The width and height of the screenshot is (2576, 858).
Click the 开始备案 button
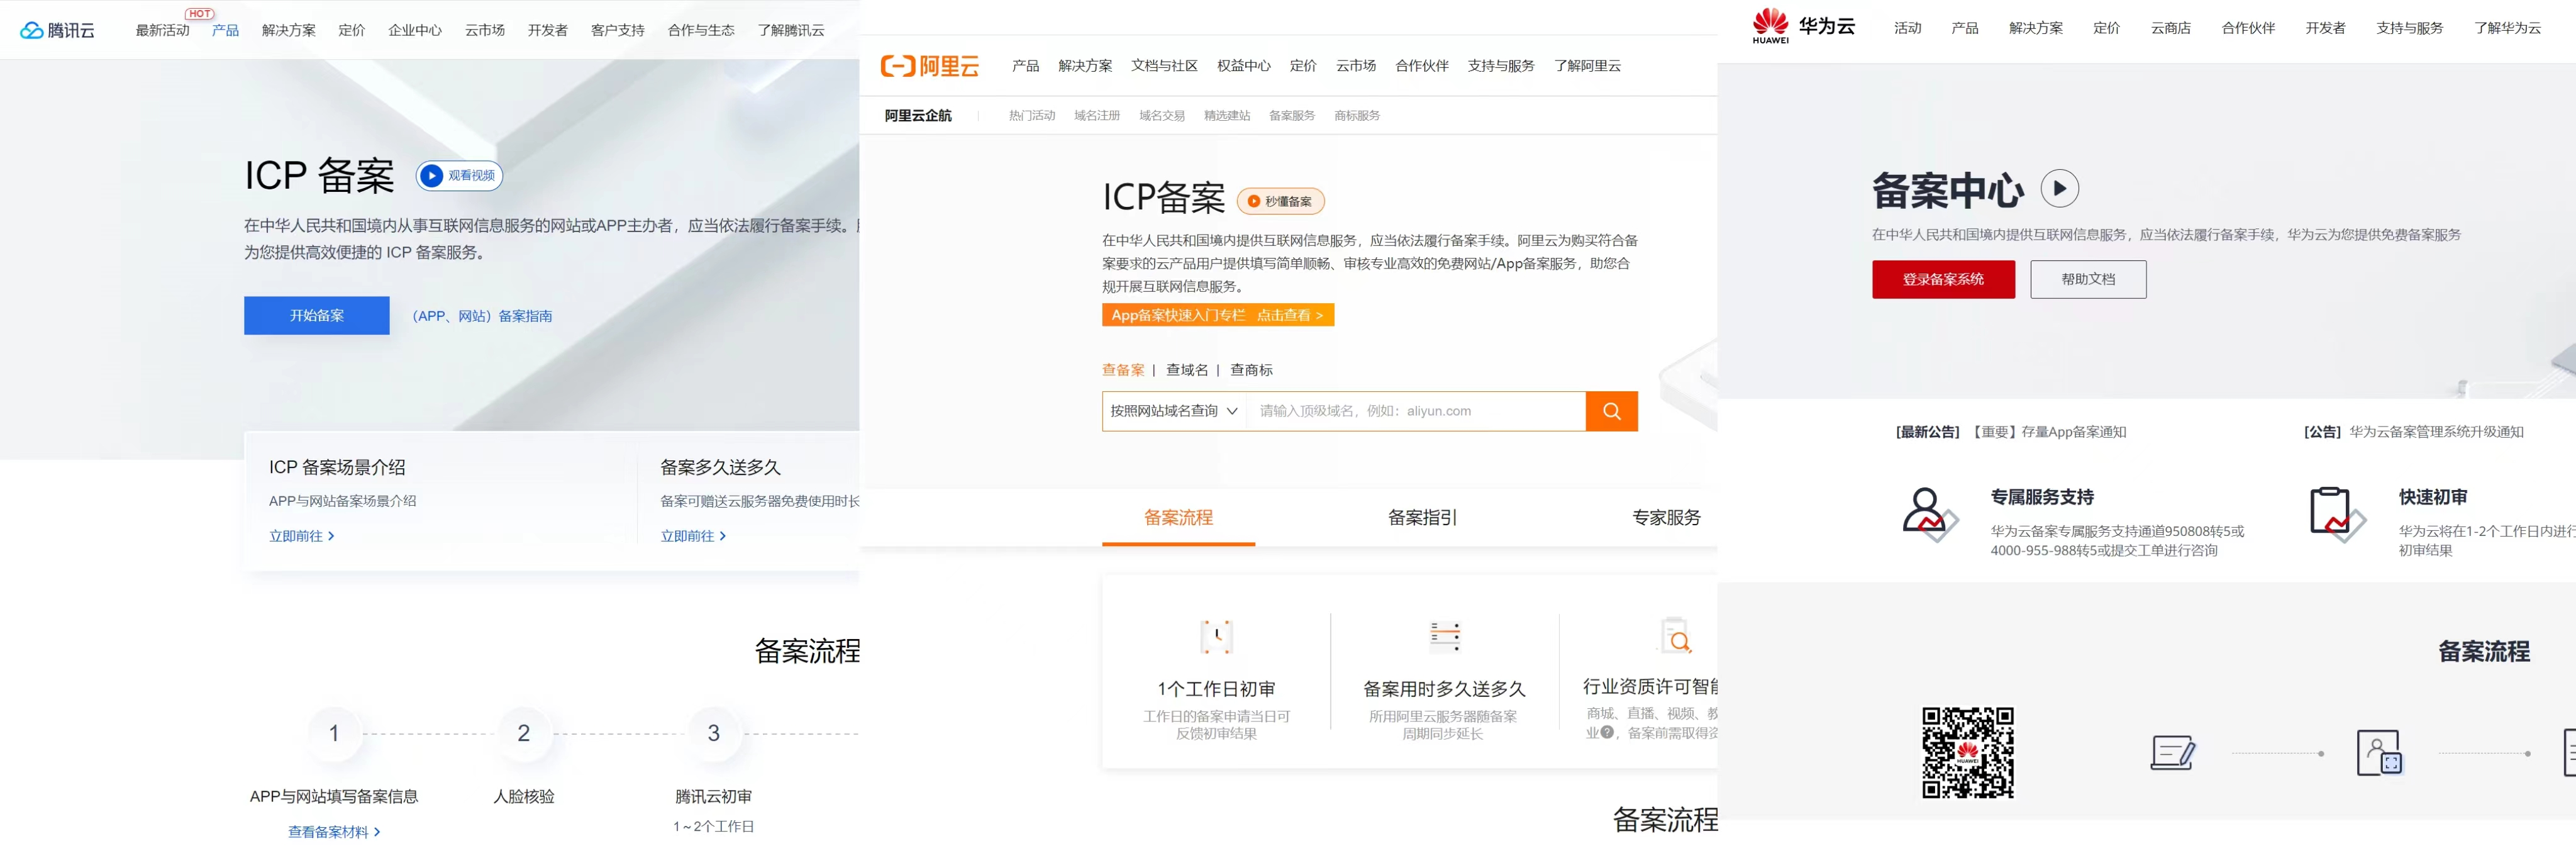(x=316, y=315)
